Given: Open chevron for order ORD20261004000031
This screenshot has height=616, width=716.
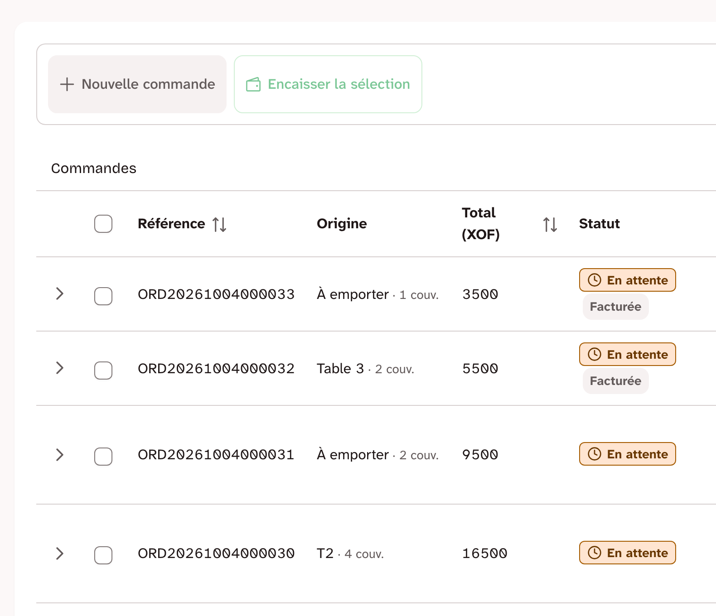Looking at the screenshot, I should [x=59, y=455].
